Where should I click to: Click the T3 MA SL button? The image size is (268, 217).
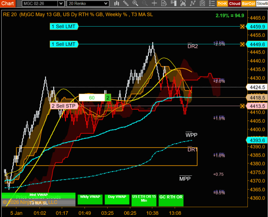point(39,203)
